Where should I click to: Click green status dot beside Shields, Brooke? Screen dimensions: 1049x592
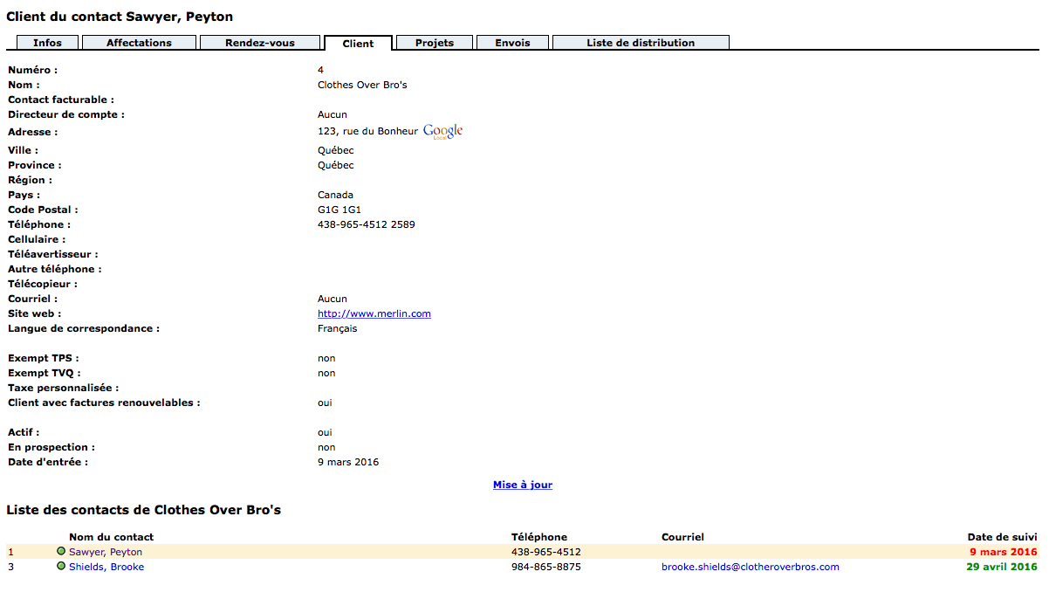point(61,567)
